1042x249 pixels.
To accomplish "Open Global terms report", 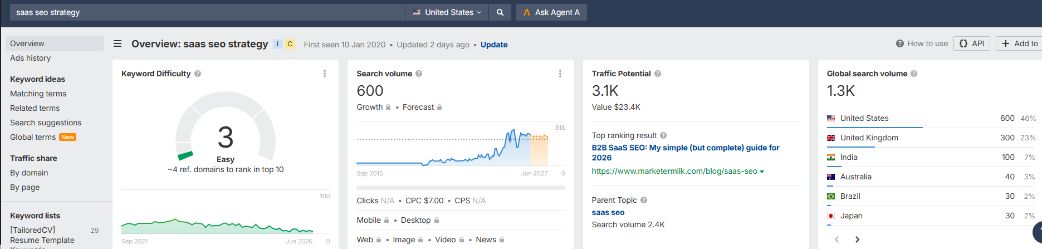I will click(x=33, y=137).
